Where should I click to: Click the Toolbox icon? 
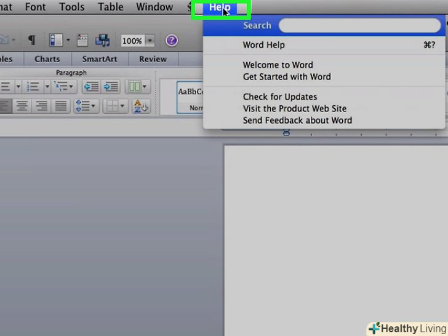tap(82, 40)
